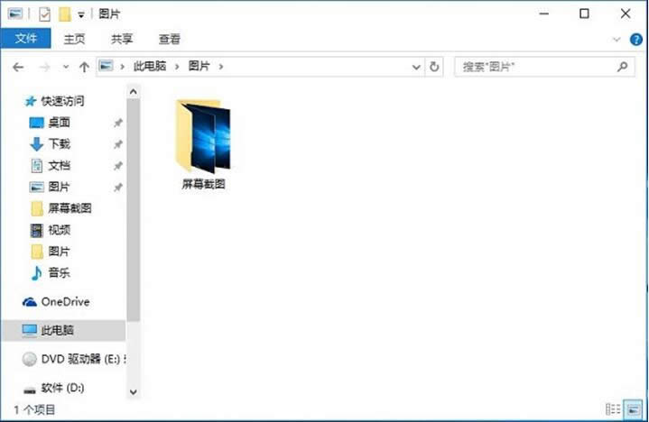Viewport: 649px width, 422px height.
Task: Click the search magnifier icon
Action: click(x=622, y=67)
